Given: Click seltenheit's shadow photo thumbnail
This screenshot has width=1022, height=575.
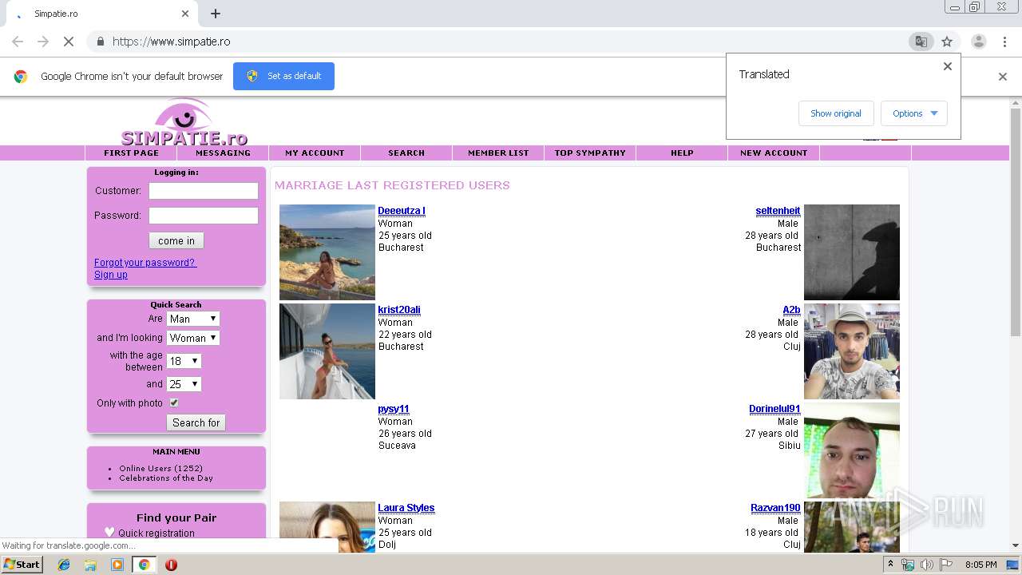Looking at the screenshot, I should click(852, 252).
